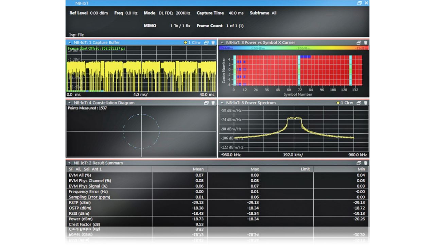
Task: Click the 'EVM Phys Channel (%)' row label
Action: tap(90, 181)
